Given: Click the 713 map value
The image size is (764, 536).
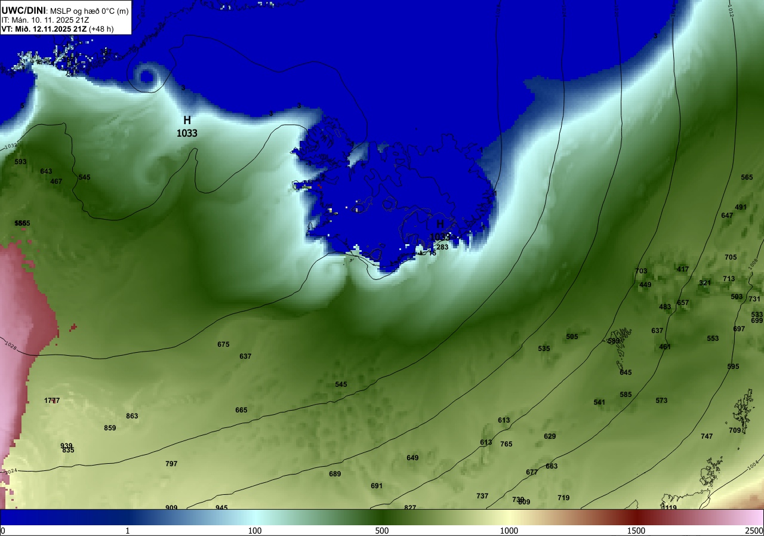Looking at the screenshot, I should pos(729,279).
